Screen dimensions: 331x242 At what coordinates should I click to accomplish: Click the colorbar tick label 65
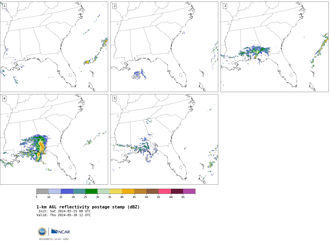183,197
